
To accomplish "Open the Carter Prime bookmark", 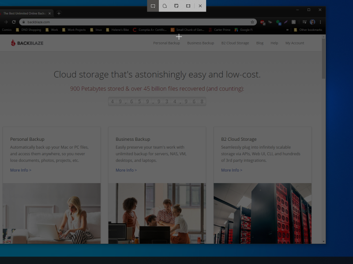I will coord(219,30).
